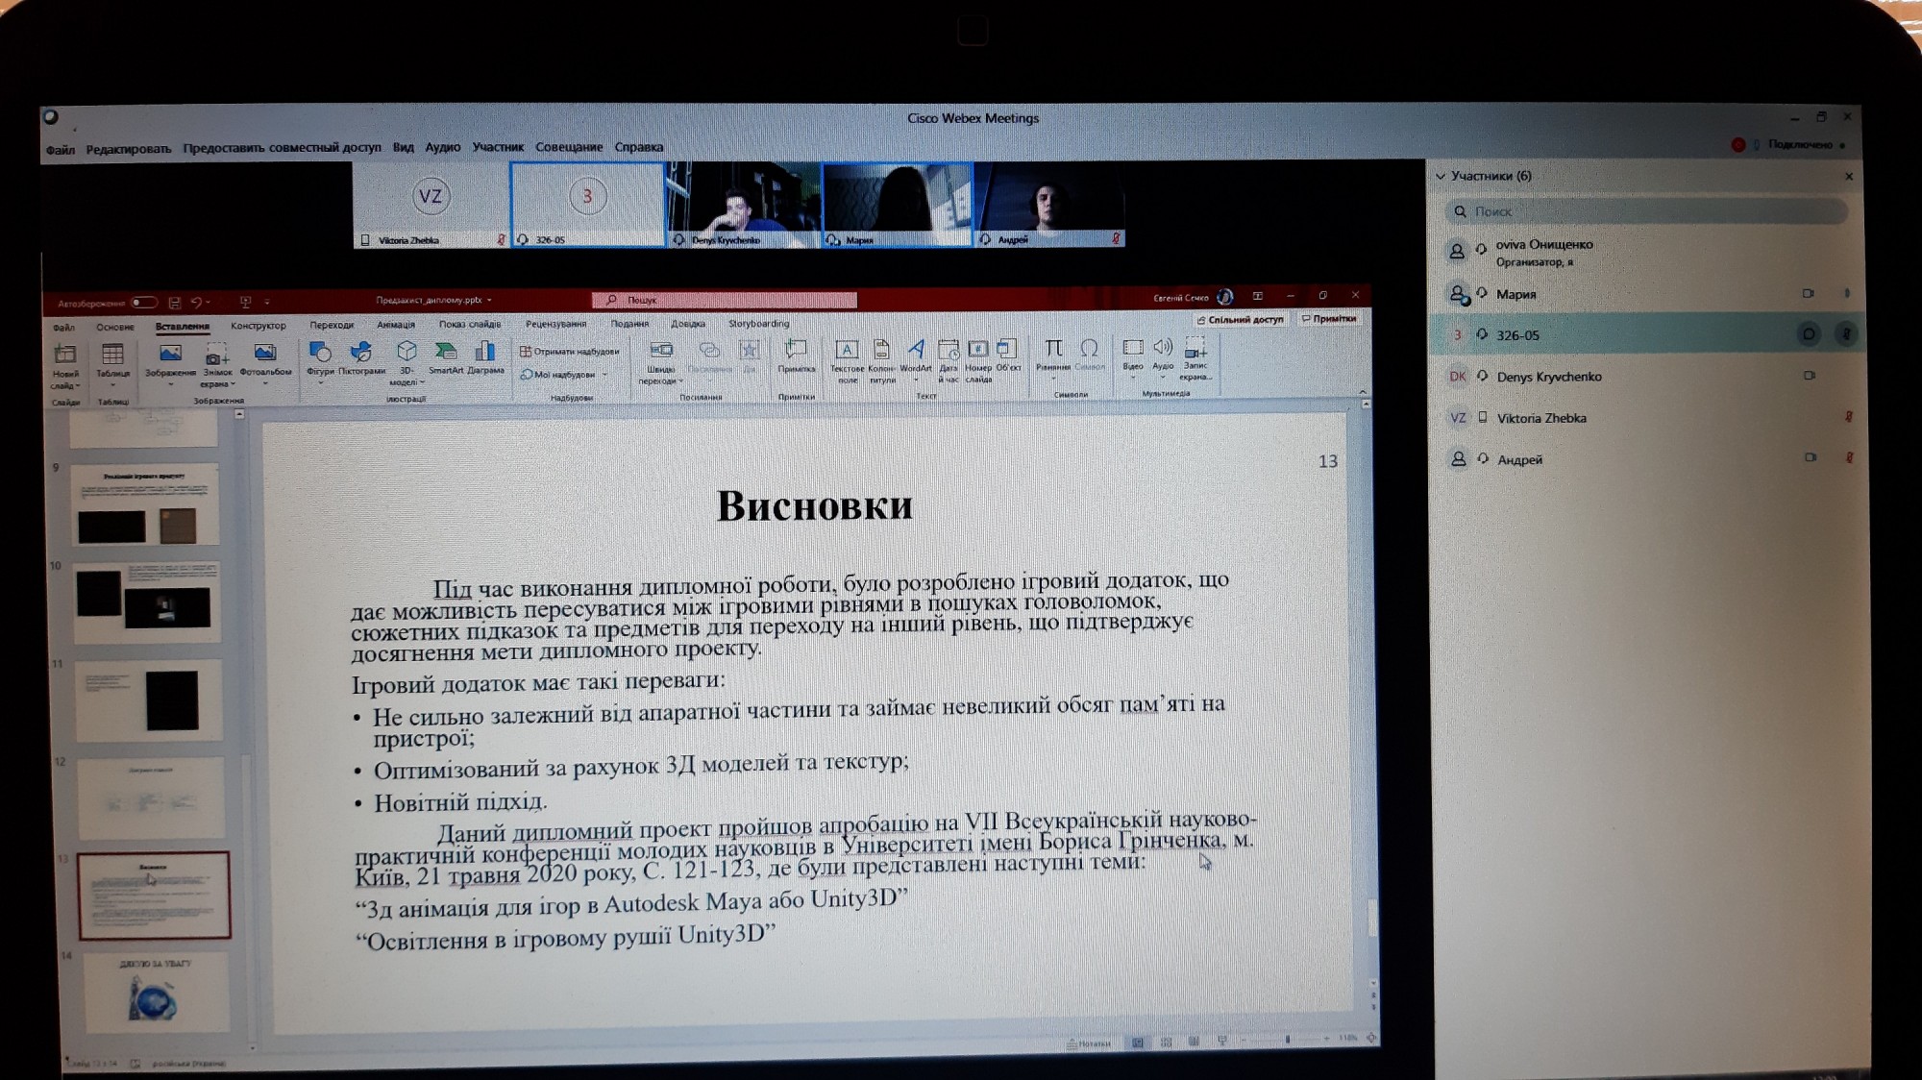
Task: Toggle the Автозбереження autosave switch
Action: pyautogui.click(x=144, y=303)
